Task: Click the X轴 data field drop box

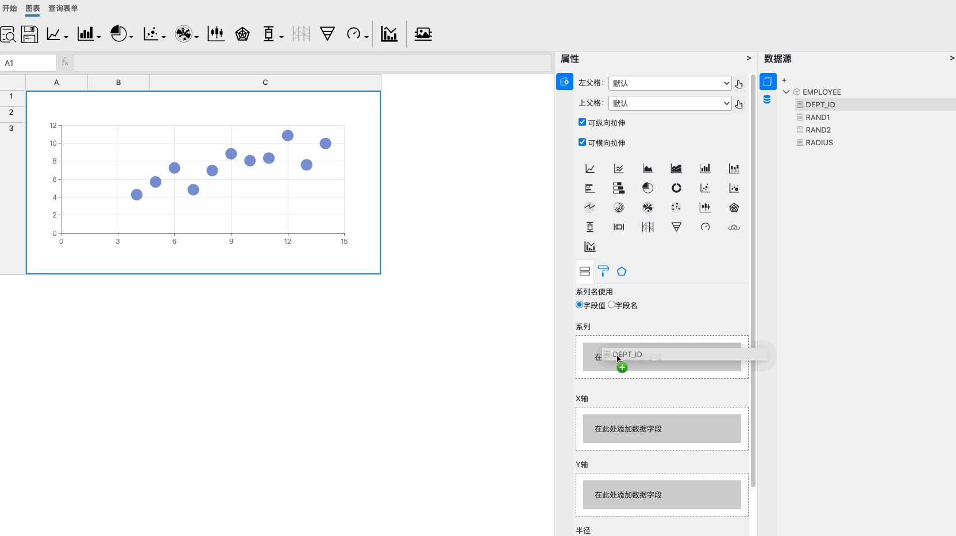Action: tap(662, 429)
